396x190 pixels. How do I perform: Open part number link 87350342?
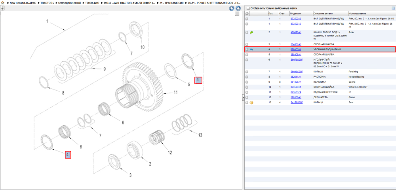coord(295,24)
